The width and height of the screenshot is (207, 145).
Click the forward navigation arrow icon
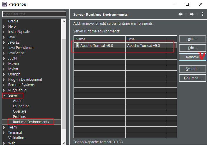click(192, 14)
